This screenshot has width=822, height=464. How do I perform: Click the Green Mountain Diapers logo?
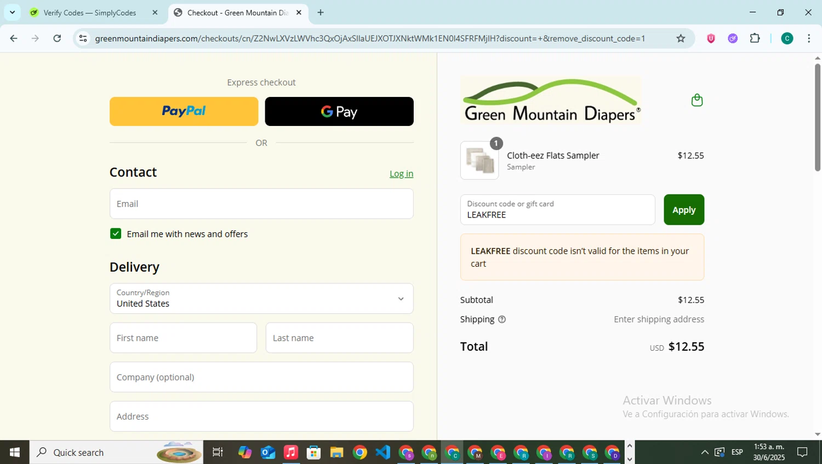pos(551,100)
